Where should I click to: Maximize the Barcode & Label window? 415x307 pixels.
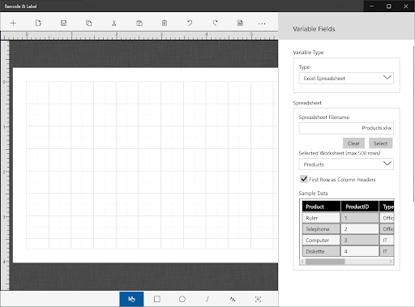click(389, 6)
